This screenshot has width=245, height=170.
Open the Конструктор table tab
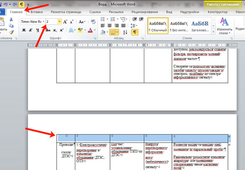click(x=217, y=12)
